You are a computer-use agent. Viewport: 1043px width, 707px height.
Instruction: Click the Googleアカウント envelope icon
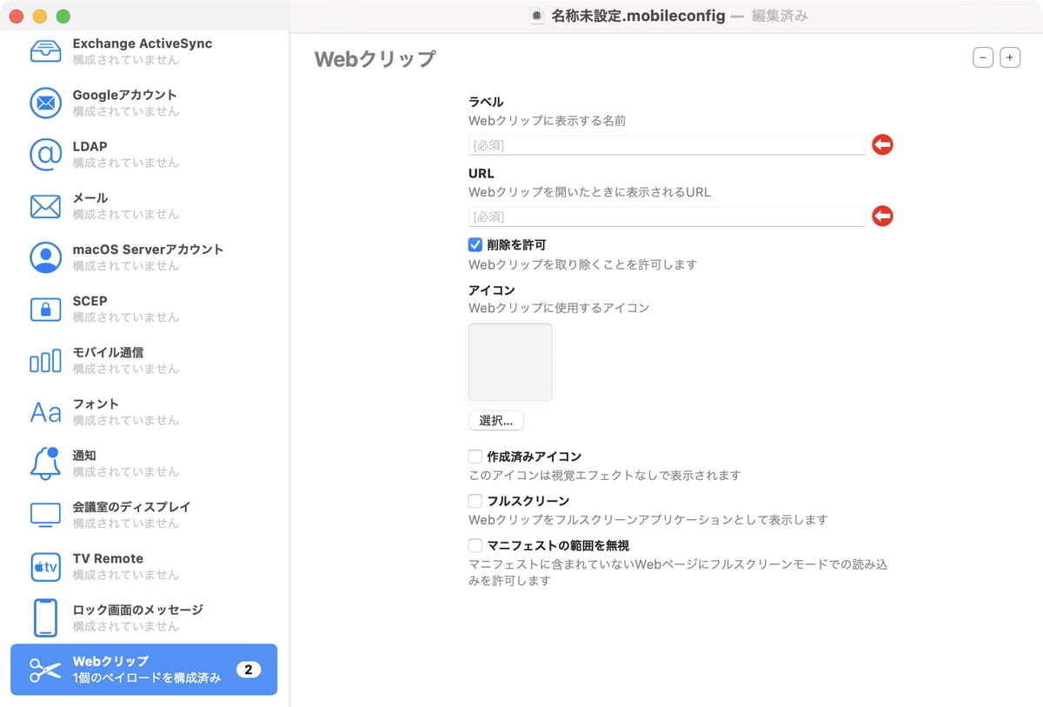45,103
